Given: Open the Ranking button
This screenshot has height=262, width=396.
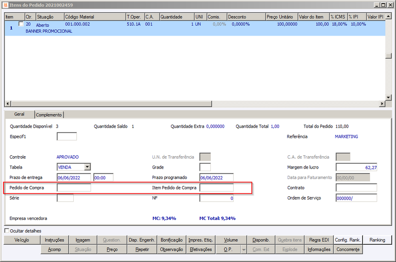Looking at the screenshot, I should 377,240.
